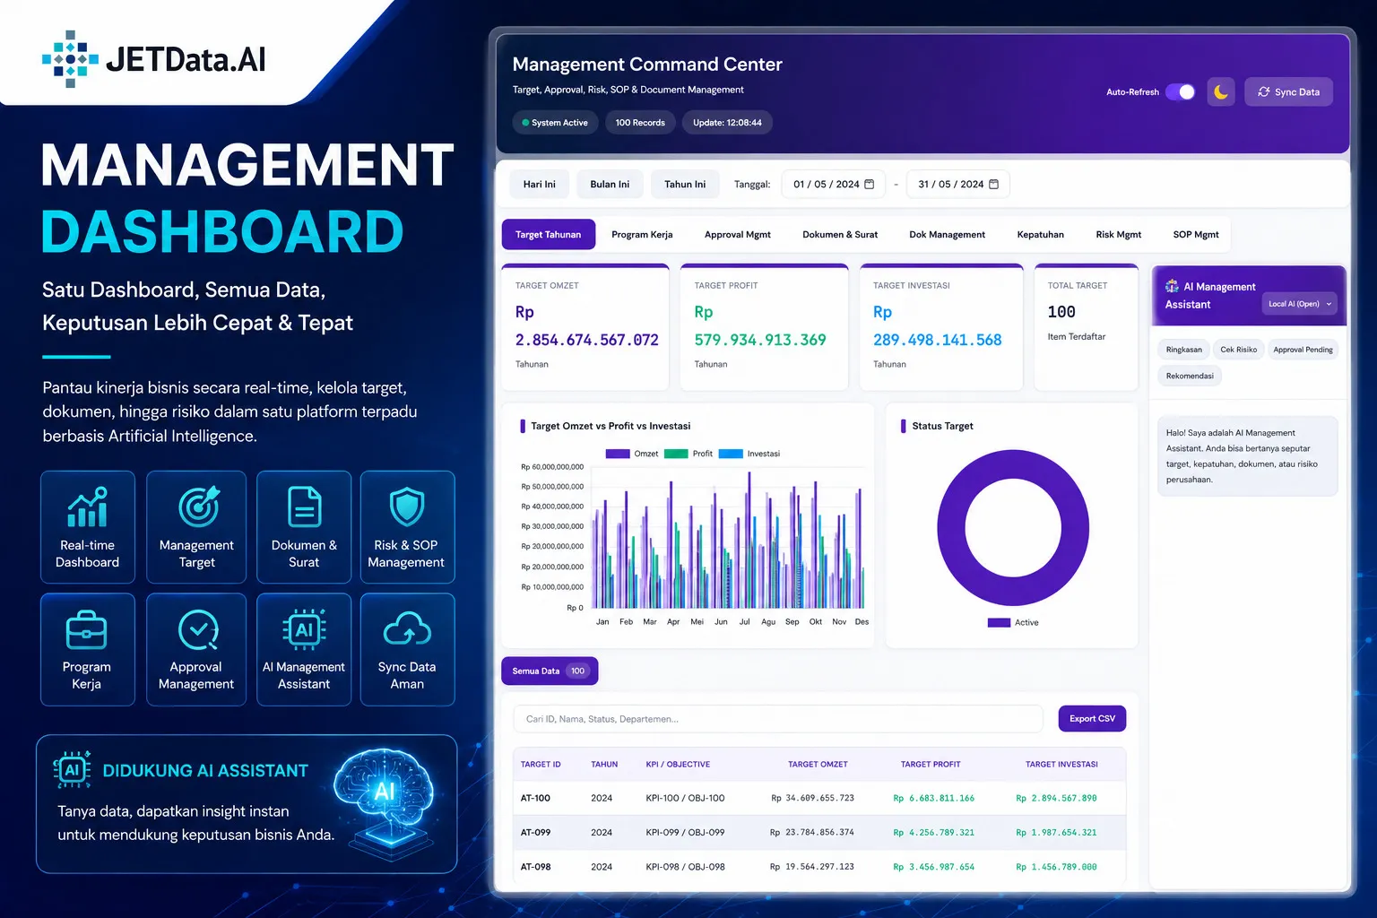Image resolution: width=1377 pixels, height=918 pixels.
Task: Click the TARGET PROFIT card value 579.934.913.369
Action: (x=760, y=340)
